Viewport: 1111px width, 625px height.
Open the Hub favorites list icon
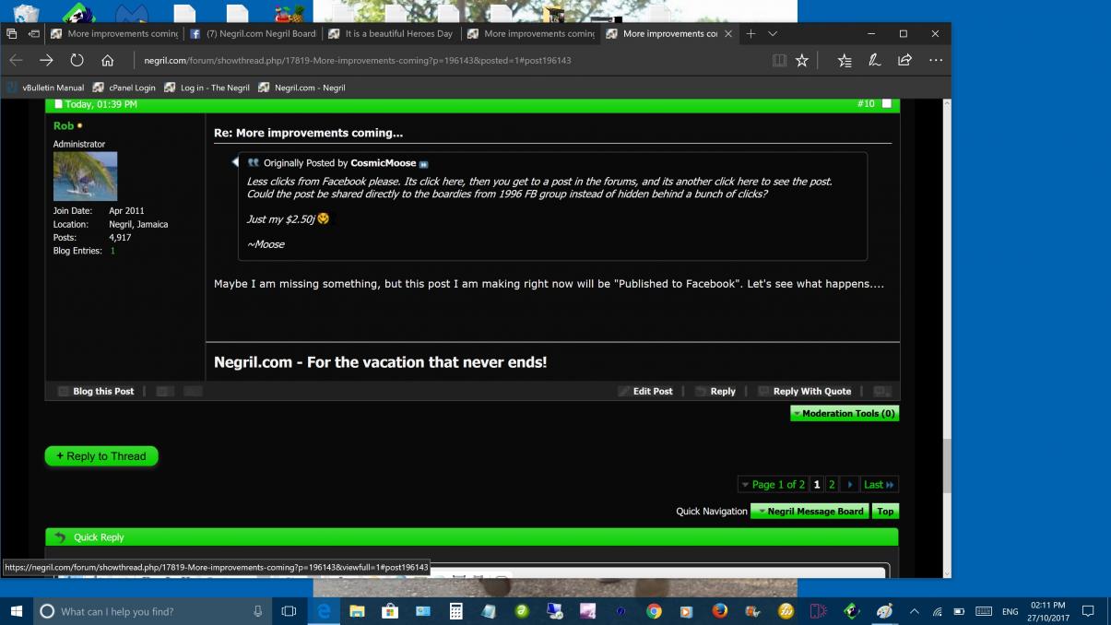845,61
